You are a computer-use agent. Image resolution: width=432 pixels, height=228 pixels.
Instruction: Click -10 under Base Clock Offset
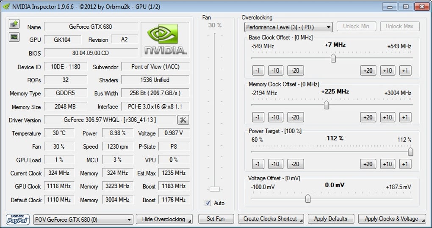276,71
